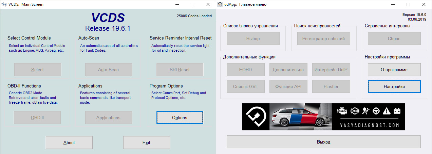
Task: Click 'Версия 19.6.0' text in vdApp
Action: [x=414, y=15]
